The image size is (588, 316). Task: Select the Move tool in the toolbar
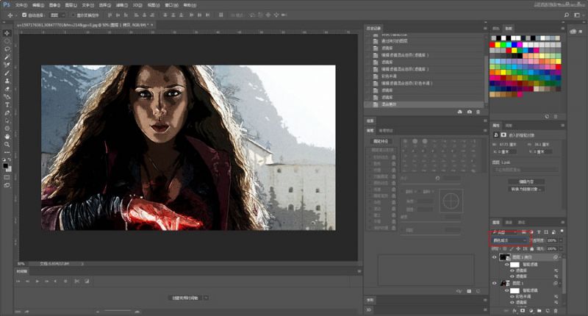(x=7, y=33)
